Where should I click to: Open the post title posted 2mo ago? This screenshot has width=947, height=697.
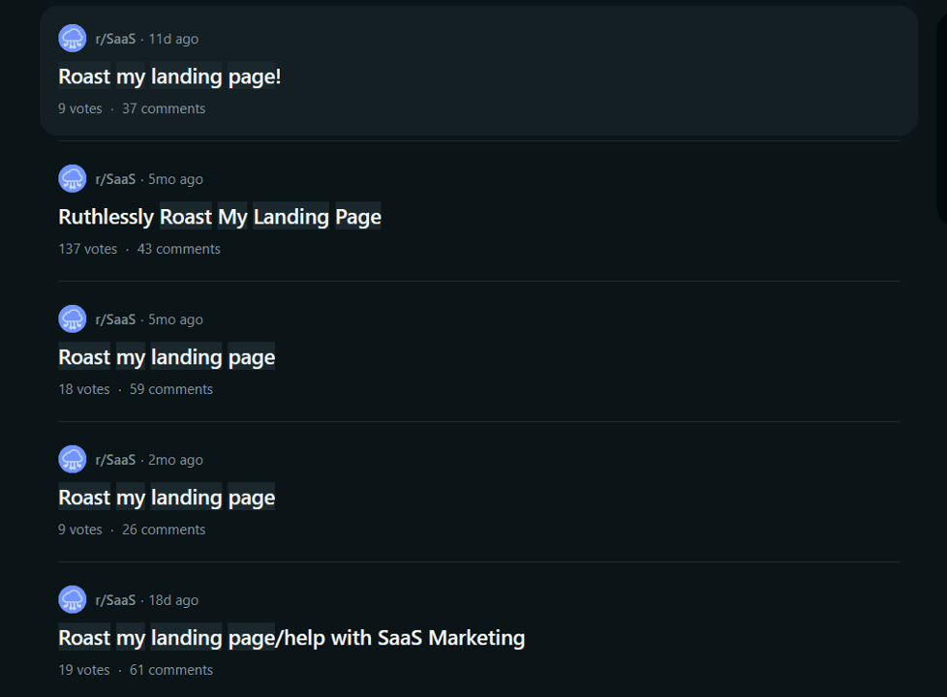(167, 498)
